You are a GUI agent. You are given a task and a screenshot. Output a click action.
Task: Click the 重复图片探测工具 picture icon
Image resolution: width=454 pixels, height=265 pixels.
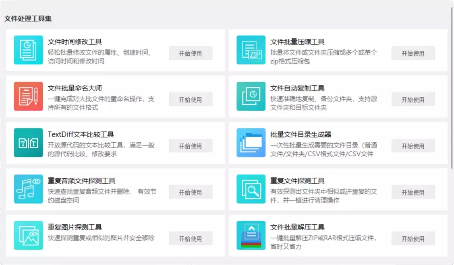tap(28, 235)
